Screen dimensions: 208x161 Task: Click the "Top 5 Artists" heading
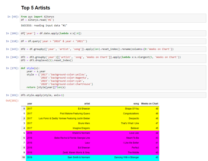click(35, 7)
